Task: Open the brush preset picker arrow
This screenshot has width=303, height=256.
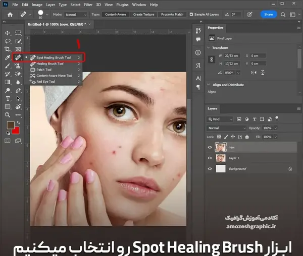Action: click(47, 15)
